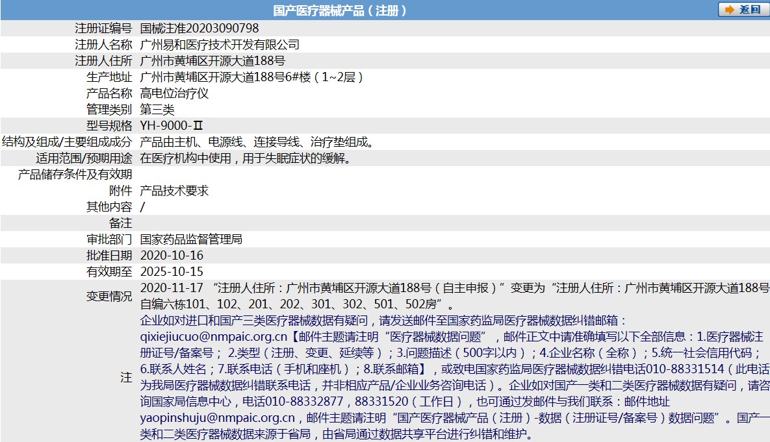Click the 备注 label
The image size is (770, 442).
120,223
